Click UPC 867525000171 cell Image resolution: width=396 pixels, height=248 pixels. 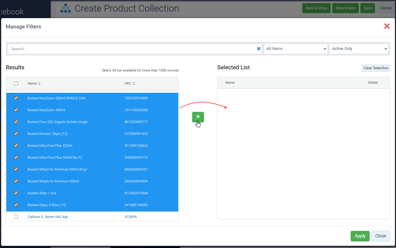pos(136,122)
